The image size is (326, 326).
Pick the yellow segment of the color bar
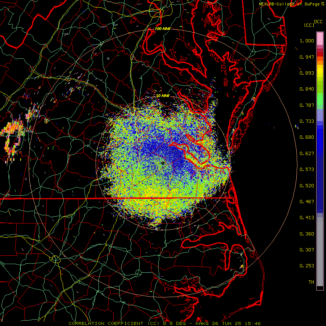tap(320, 71)
